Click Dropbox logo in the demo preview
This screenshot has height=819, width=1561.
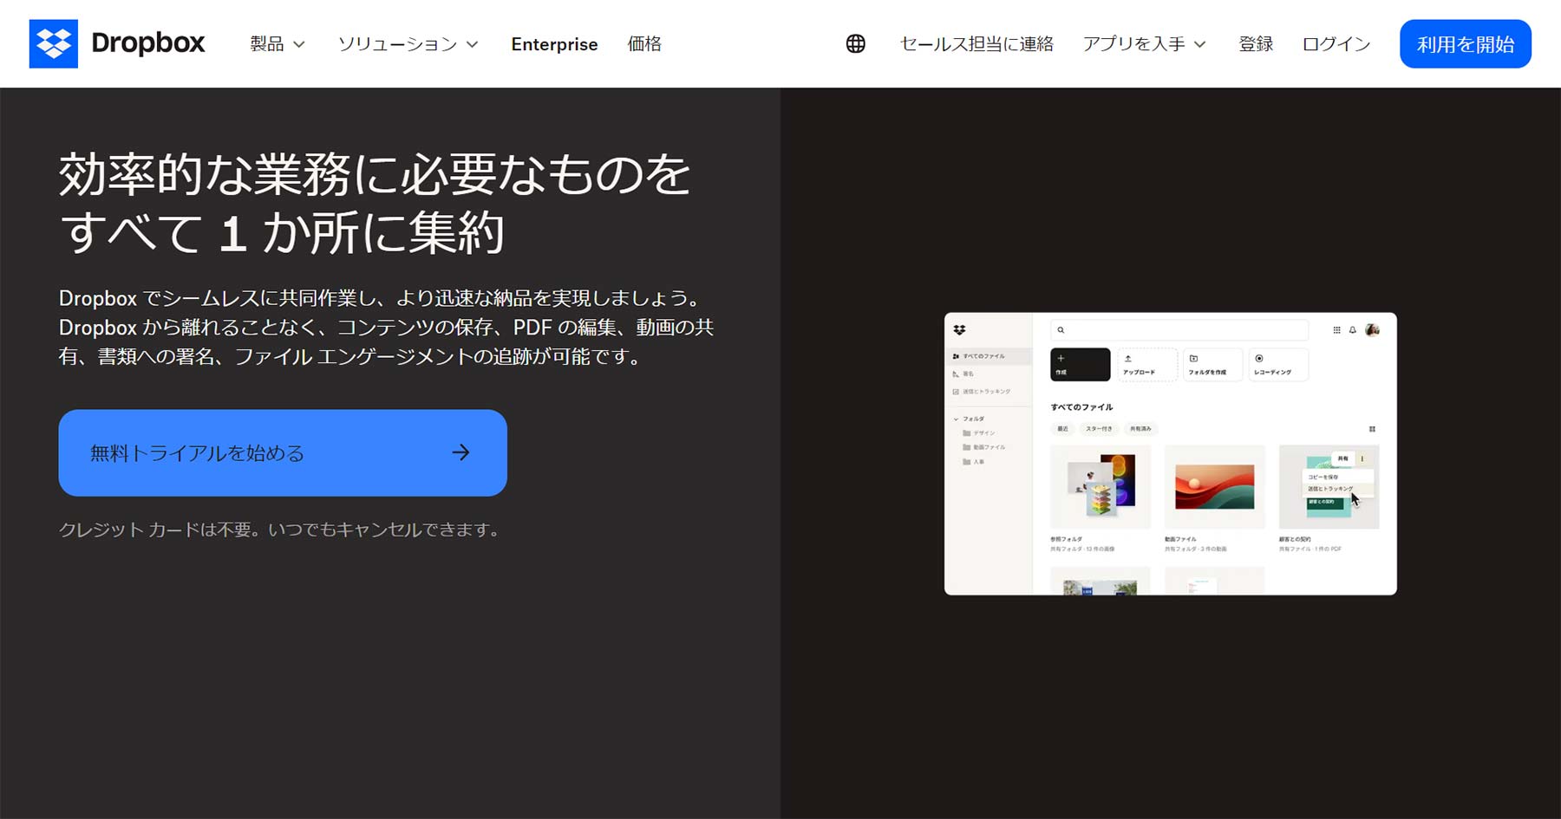coord(959,329)
